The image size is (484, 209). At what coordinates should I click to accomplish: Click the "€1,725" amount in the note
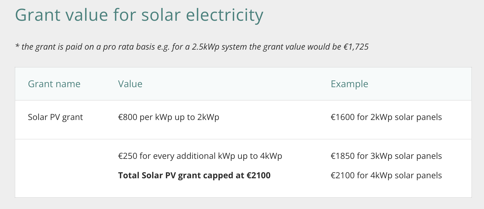pyautogui.click(x=356, y=47)
